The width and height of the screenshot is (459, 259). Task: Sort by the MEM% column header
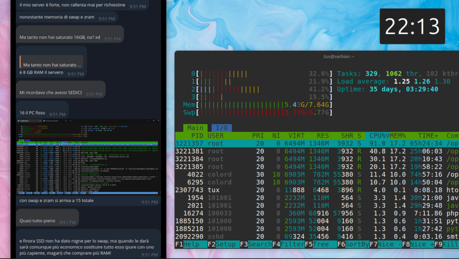398,136
